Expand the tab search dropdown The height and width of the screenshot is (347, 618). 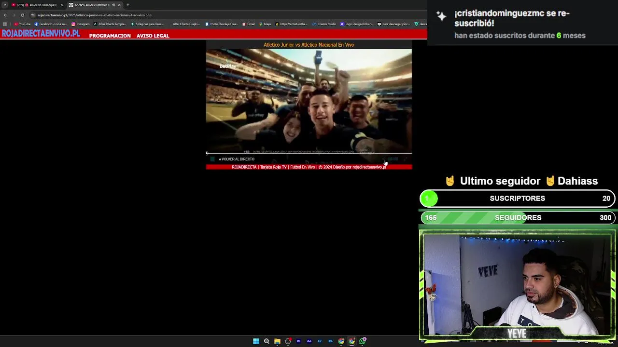click(x=4, y=5)
